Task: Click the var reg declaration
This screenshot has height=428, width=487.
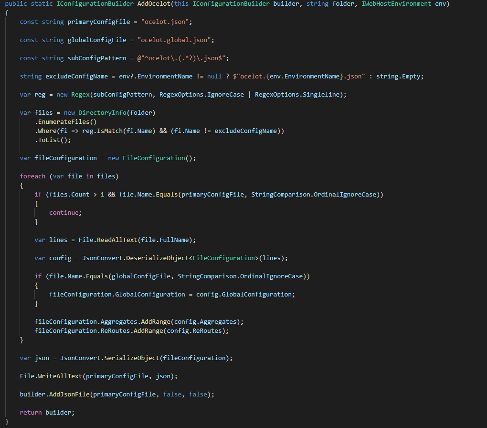Action: pyautogui.click(x=32, y=94)
